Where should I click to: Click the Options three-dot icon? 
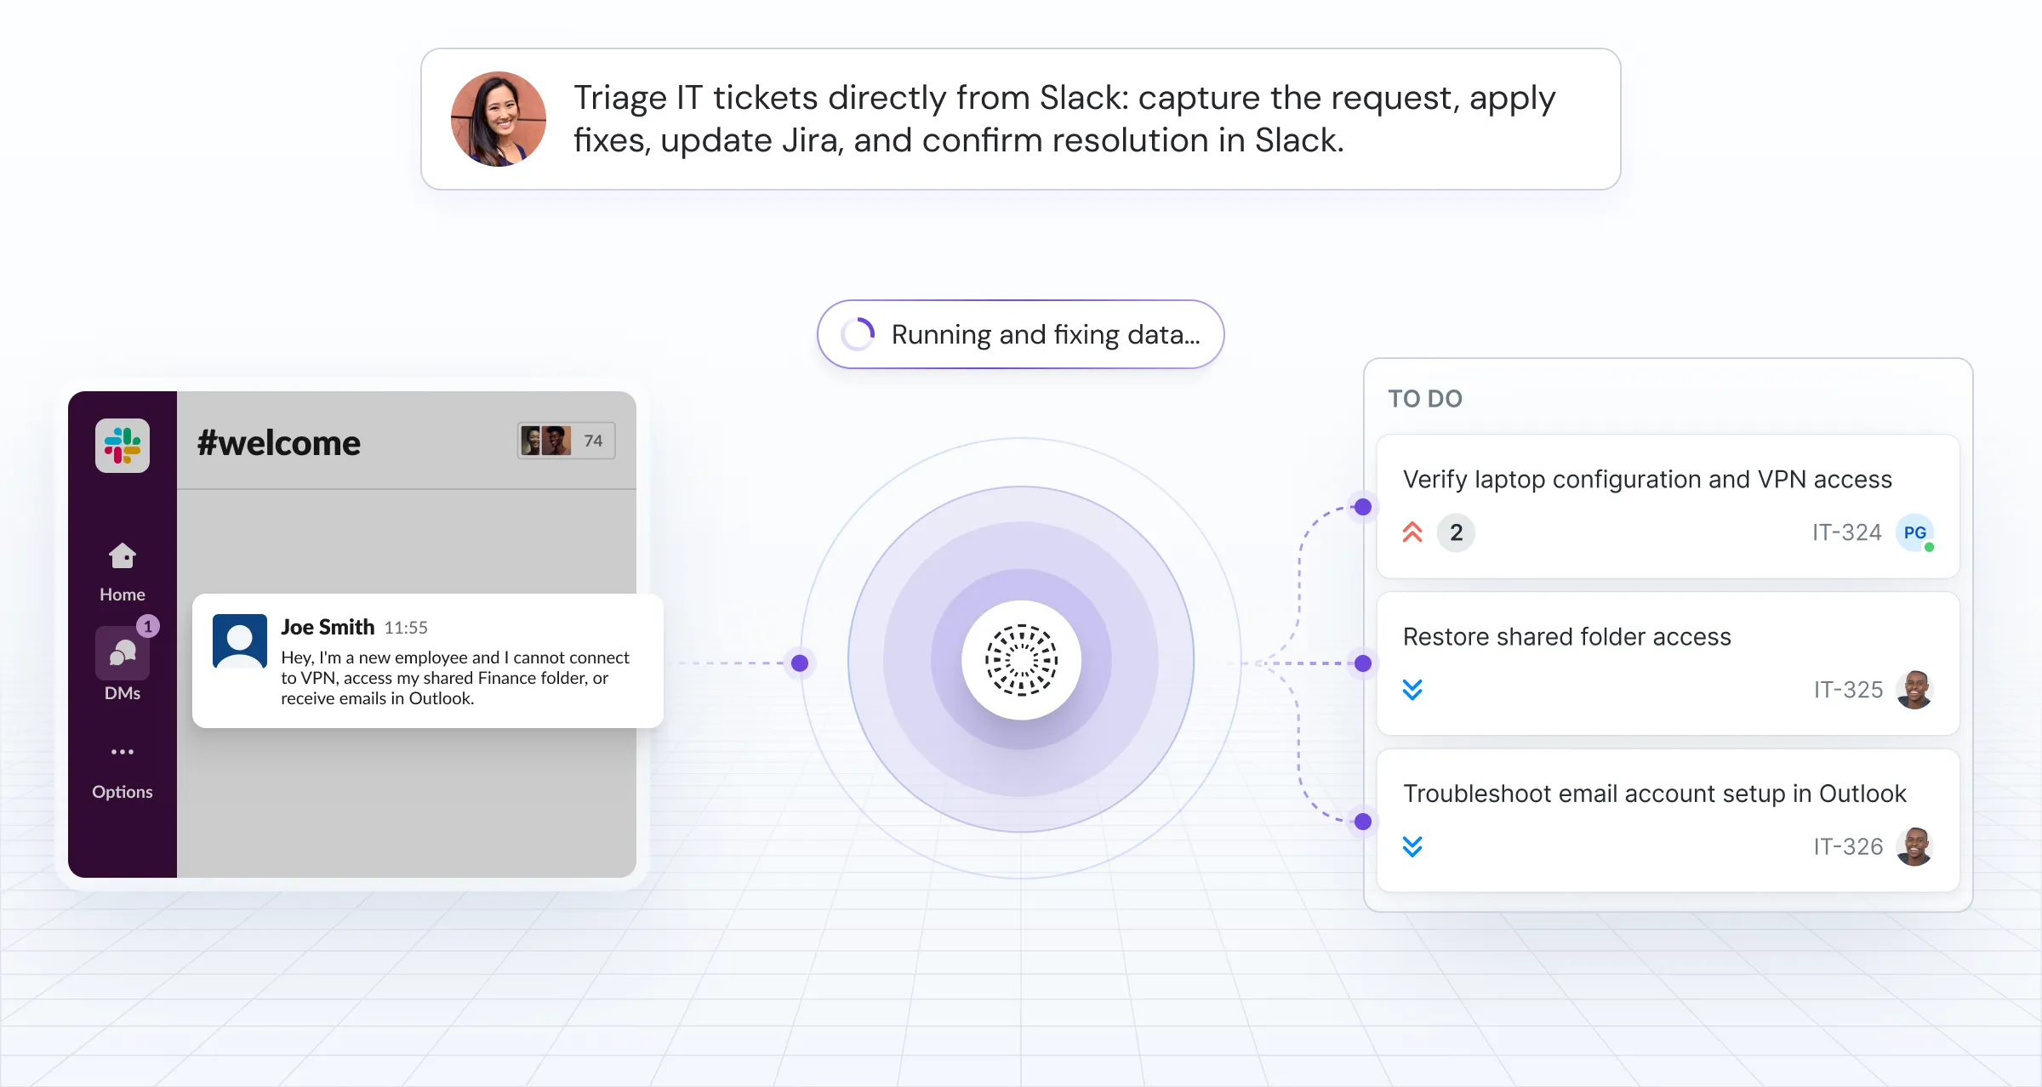[x=123, y=752]
